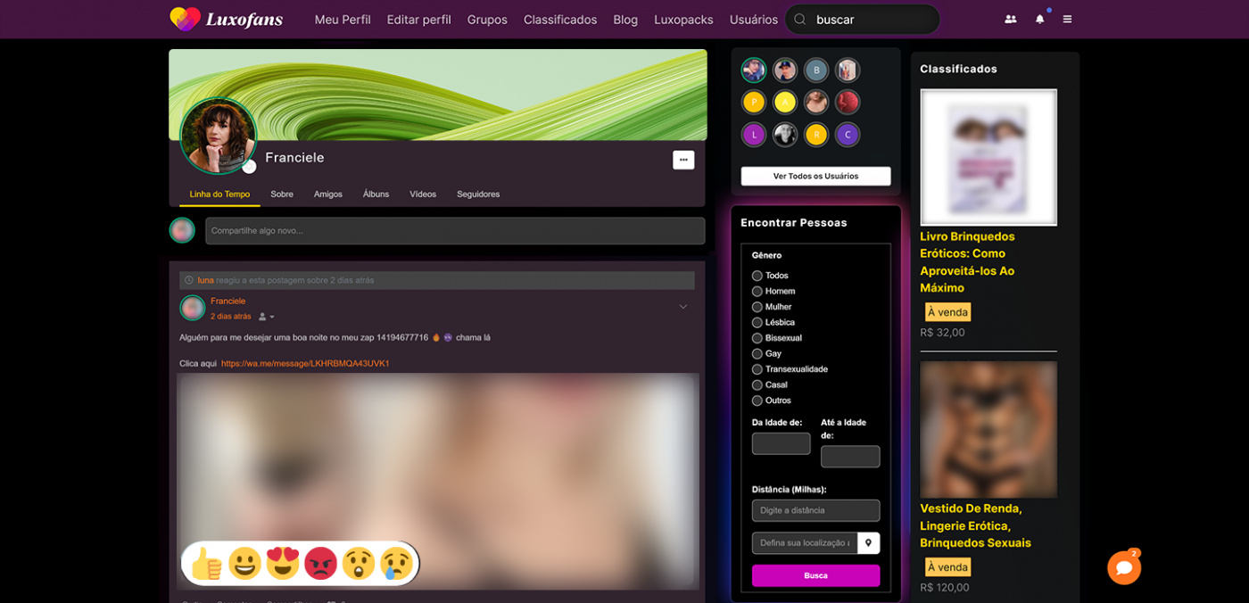The image size is (1249, 603).
Task: Open the Blog menu item
Action: [x=625, y=20]
